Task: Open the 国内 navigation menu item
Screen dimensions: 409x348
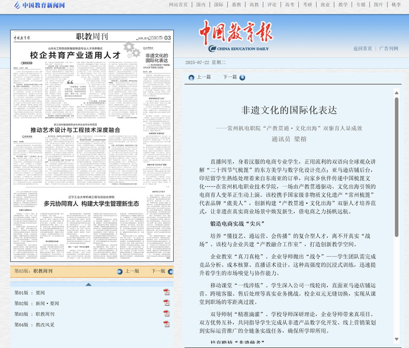Action: click(201, 5)
